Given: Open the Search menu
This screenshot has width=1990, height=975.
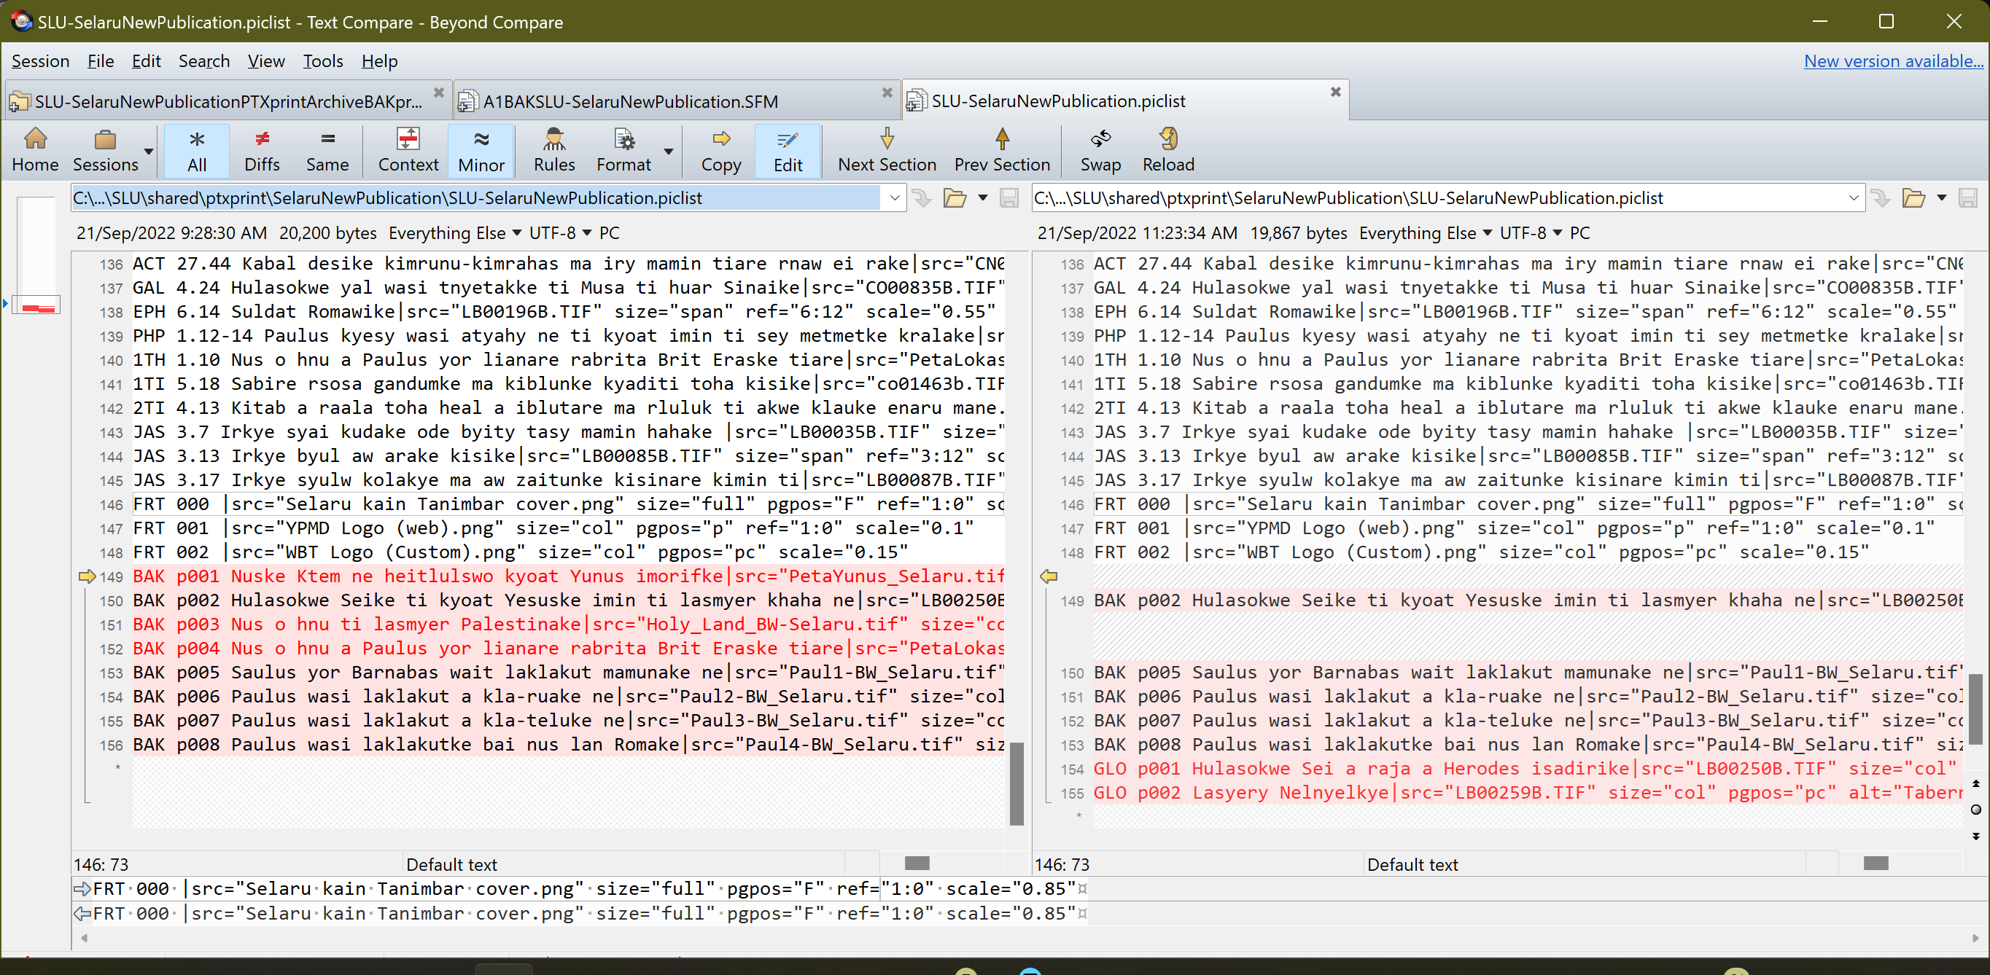Looking at the screenshot, I should point(203,61).
